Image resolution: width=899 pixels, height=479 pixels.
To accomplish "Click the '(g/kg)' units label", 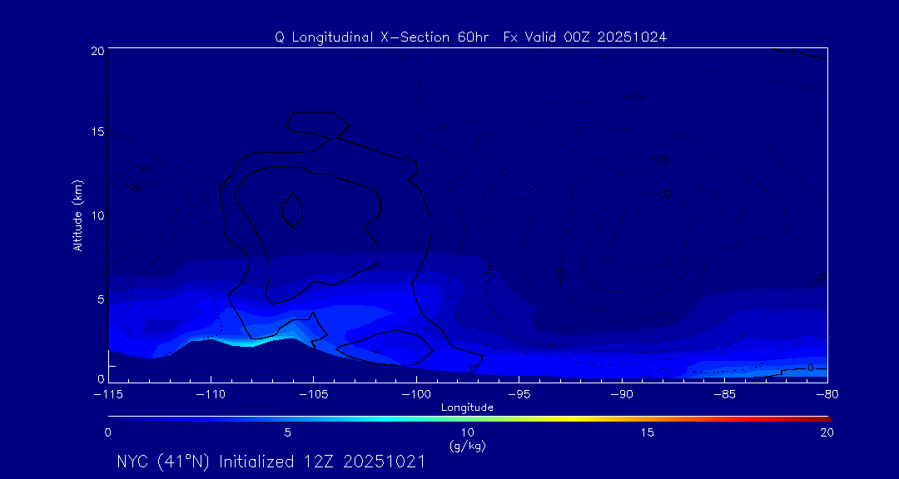I will pyautogui.click(x=467, y=446).
